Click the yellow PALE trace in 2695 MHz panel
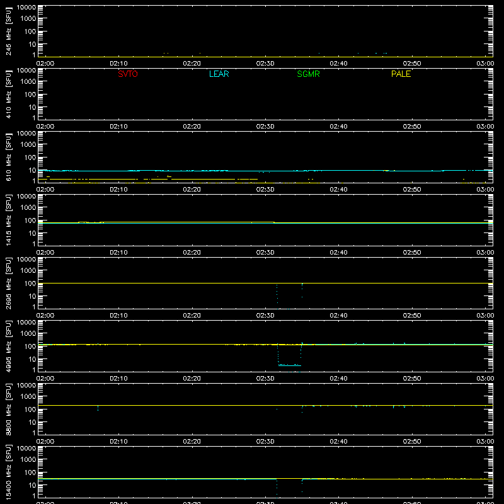 point(265,283)
